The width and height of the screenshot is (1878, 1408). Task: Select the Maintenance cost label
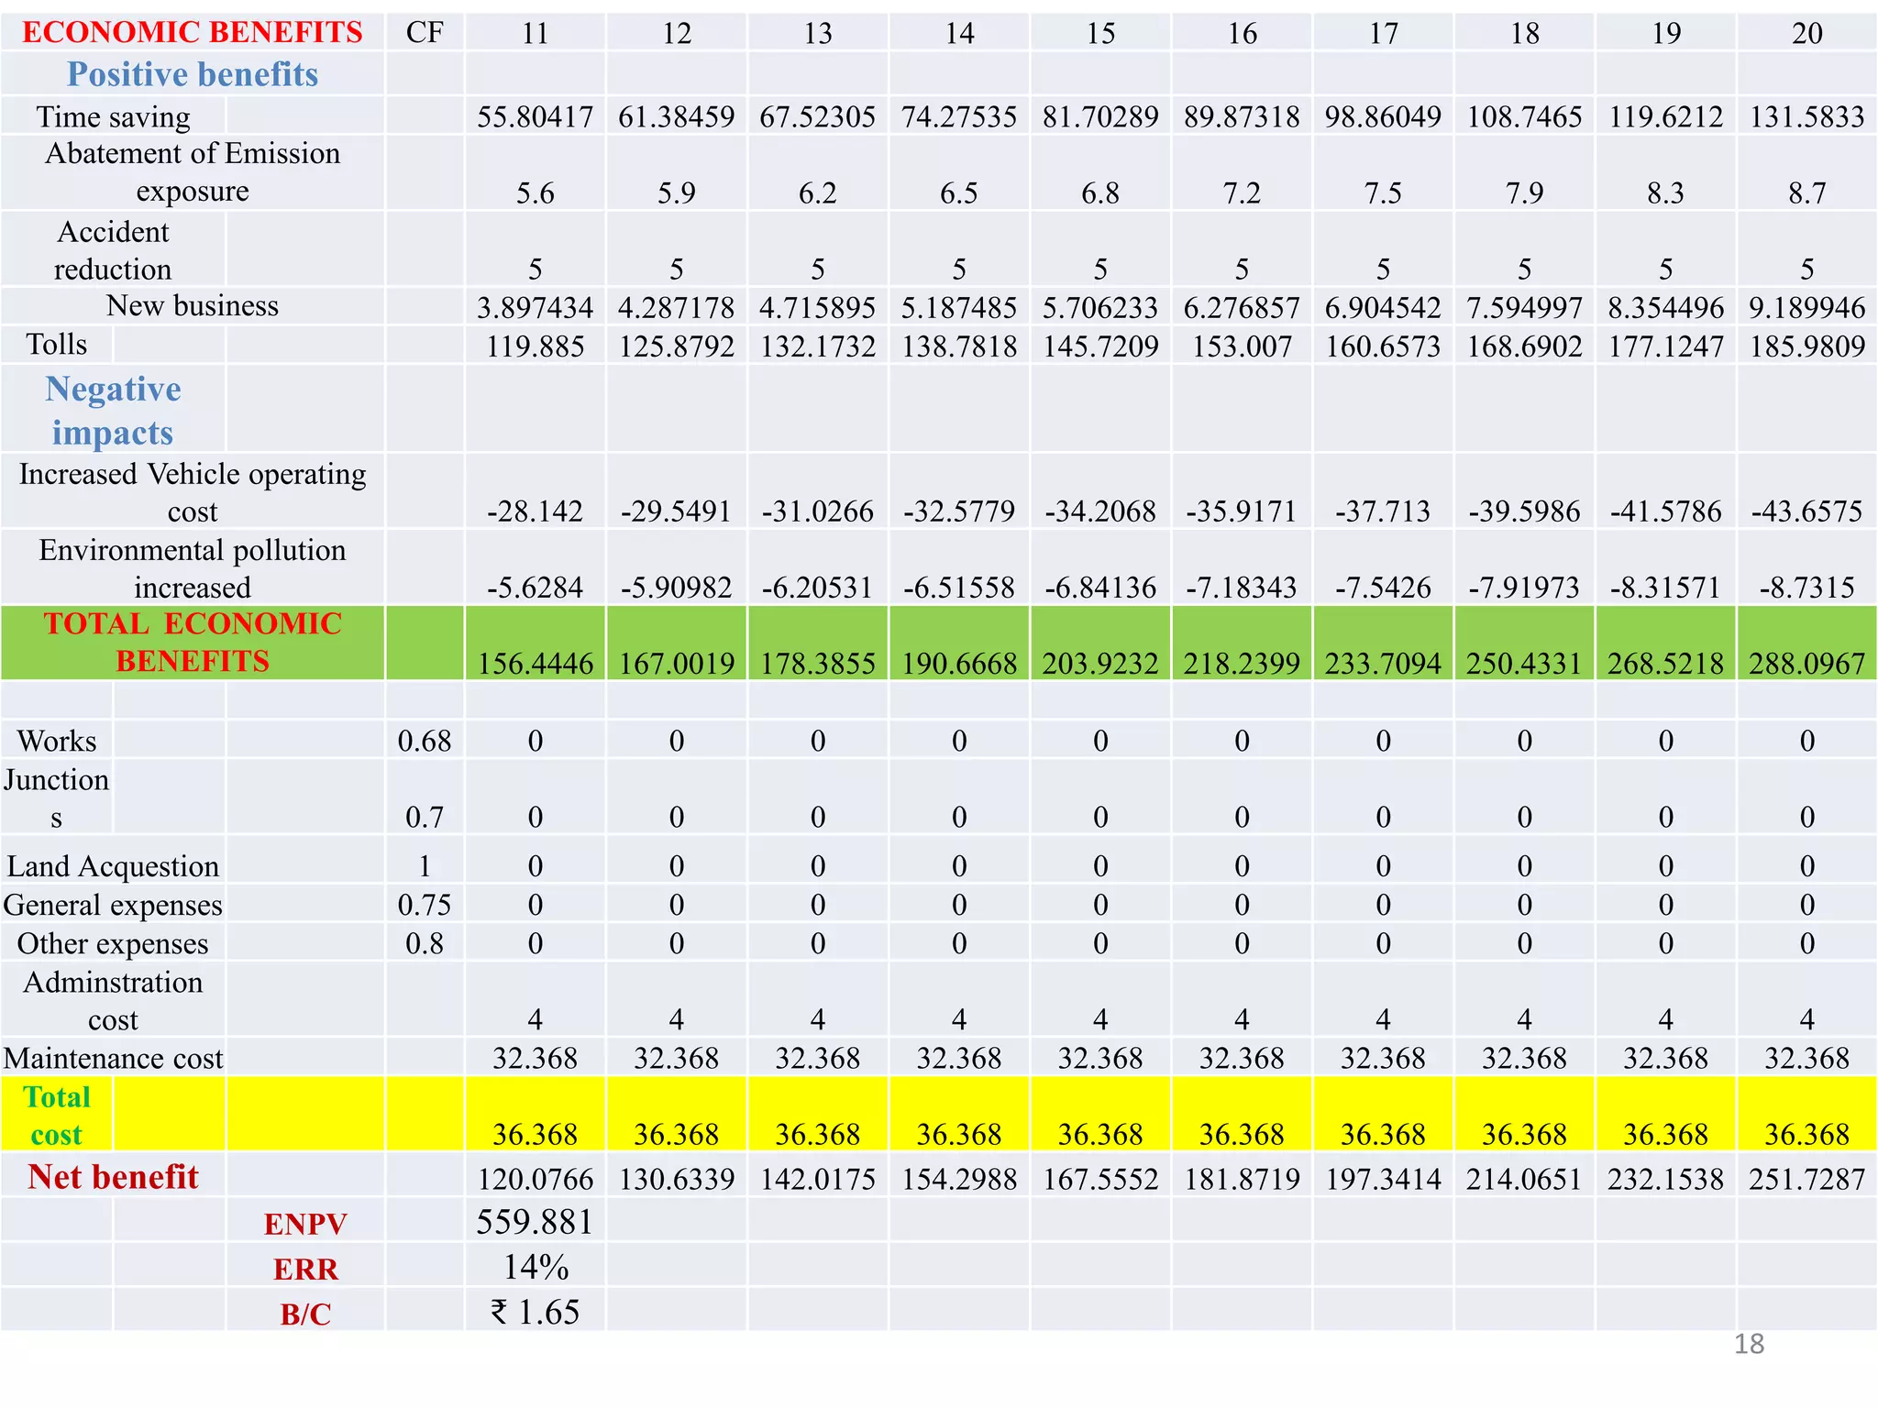coord(114,1059)
